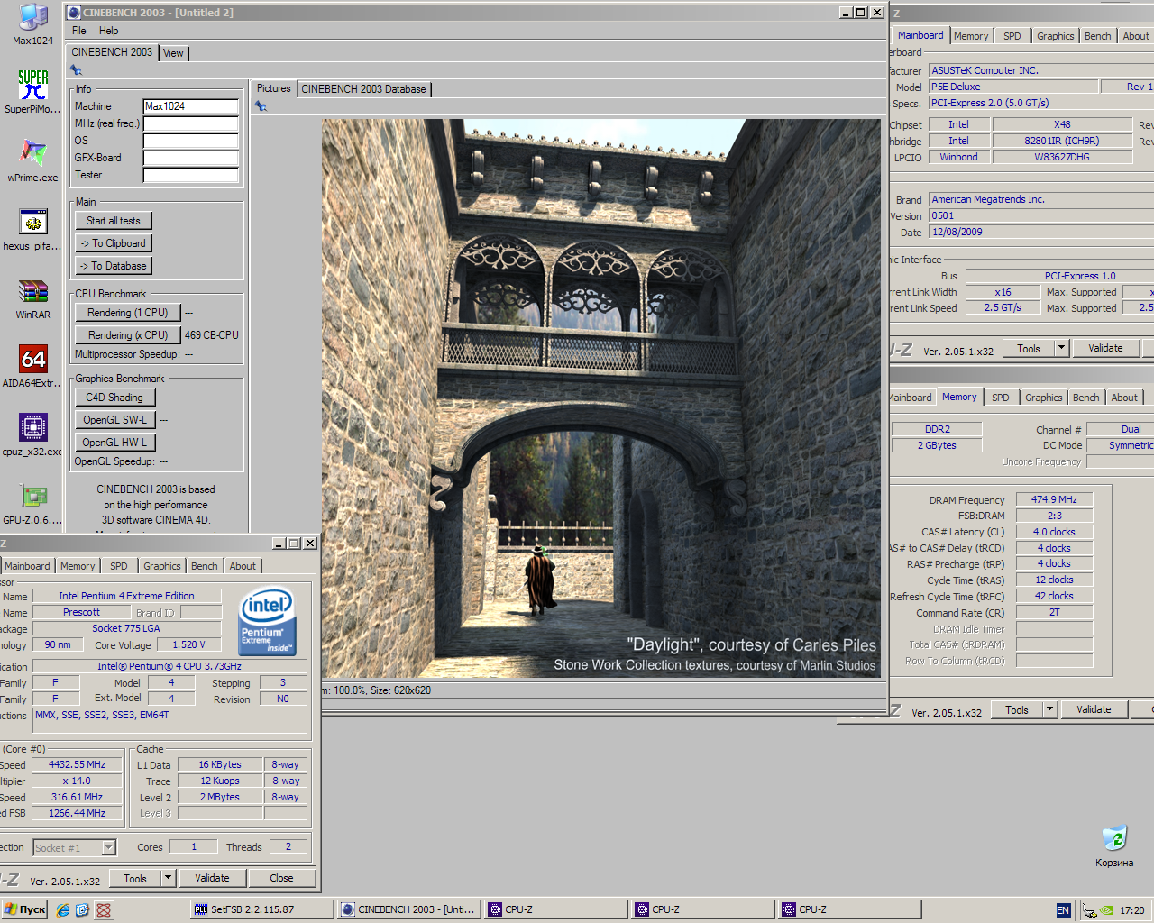Open the Socket #1 selection combo box

coord(75,848)
